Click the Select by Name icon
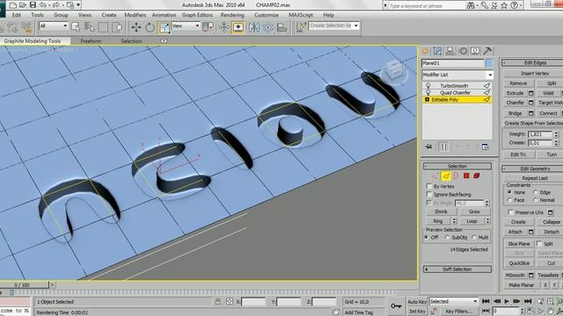Screen dimensions: 563x316 coord(89,27)
